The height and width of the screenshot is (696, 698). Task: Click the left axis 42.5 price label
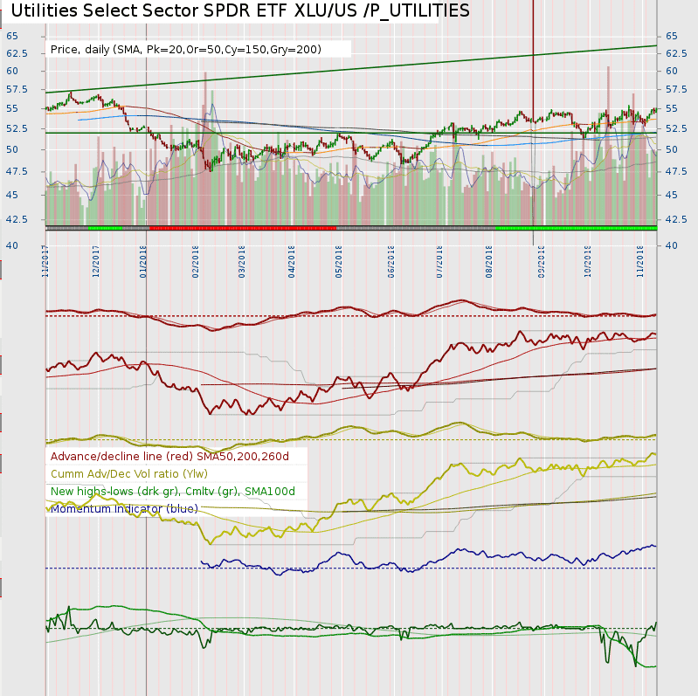click(17, 219)
